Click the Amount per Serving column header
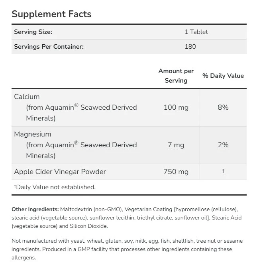This screenshot has width=257, height=267. (x=176, y=75)
